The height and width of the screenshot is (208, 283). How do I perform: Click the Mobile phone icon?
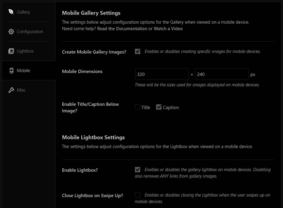[11, 71]
